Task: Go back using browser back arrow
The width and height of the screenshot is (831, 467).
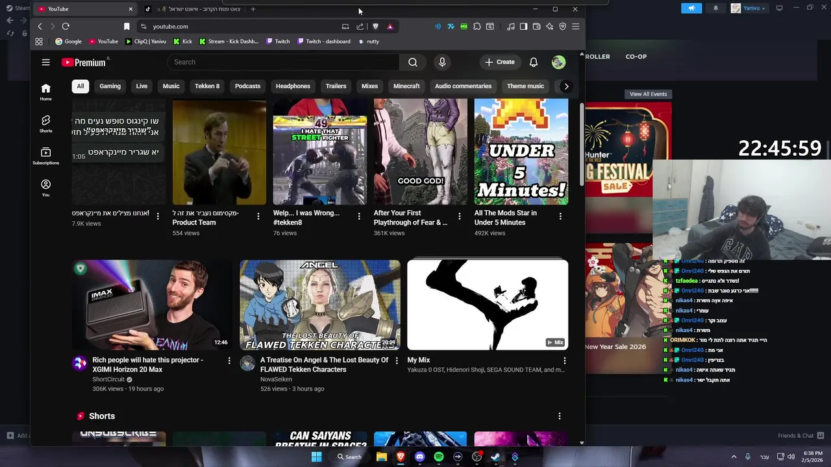Action: pyautogui.click(x=40, y=27)
